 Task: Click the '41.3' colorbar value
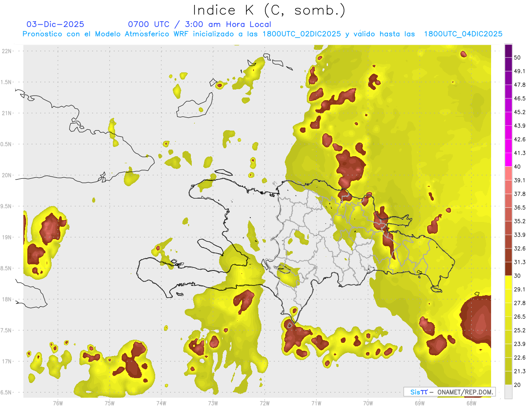(x=520, y=153)
